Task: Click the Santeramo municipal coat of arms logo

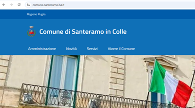Action: pos(31,32)
